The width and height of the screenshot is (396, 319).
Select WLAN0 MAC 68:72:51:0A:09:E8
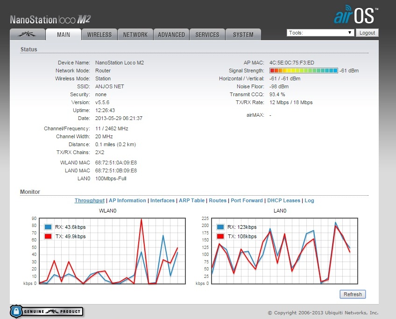click(x=116, y=163)
